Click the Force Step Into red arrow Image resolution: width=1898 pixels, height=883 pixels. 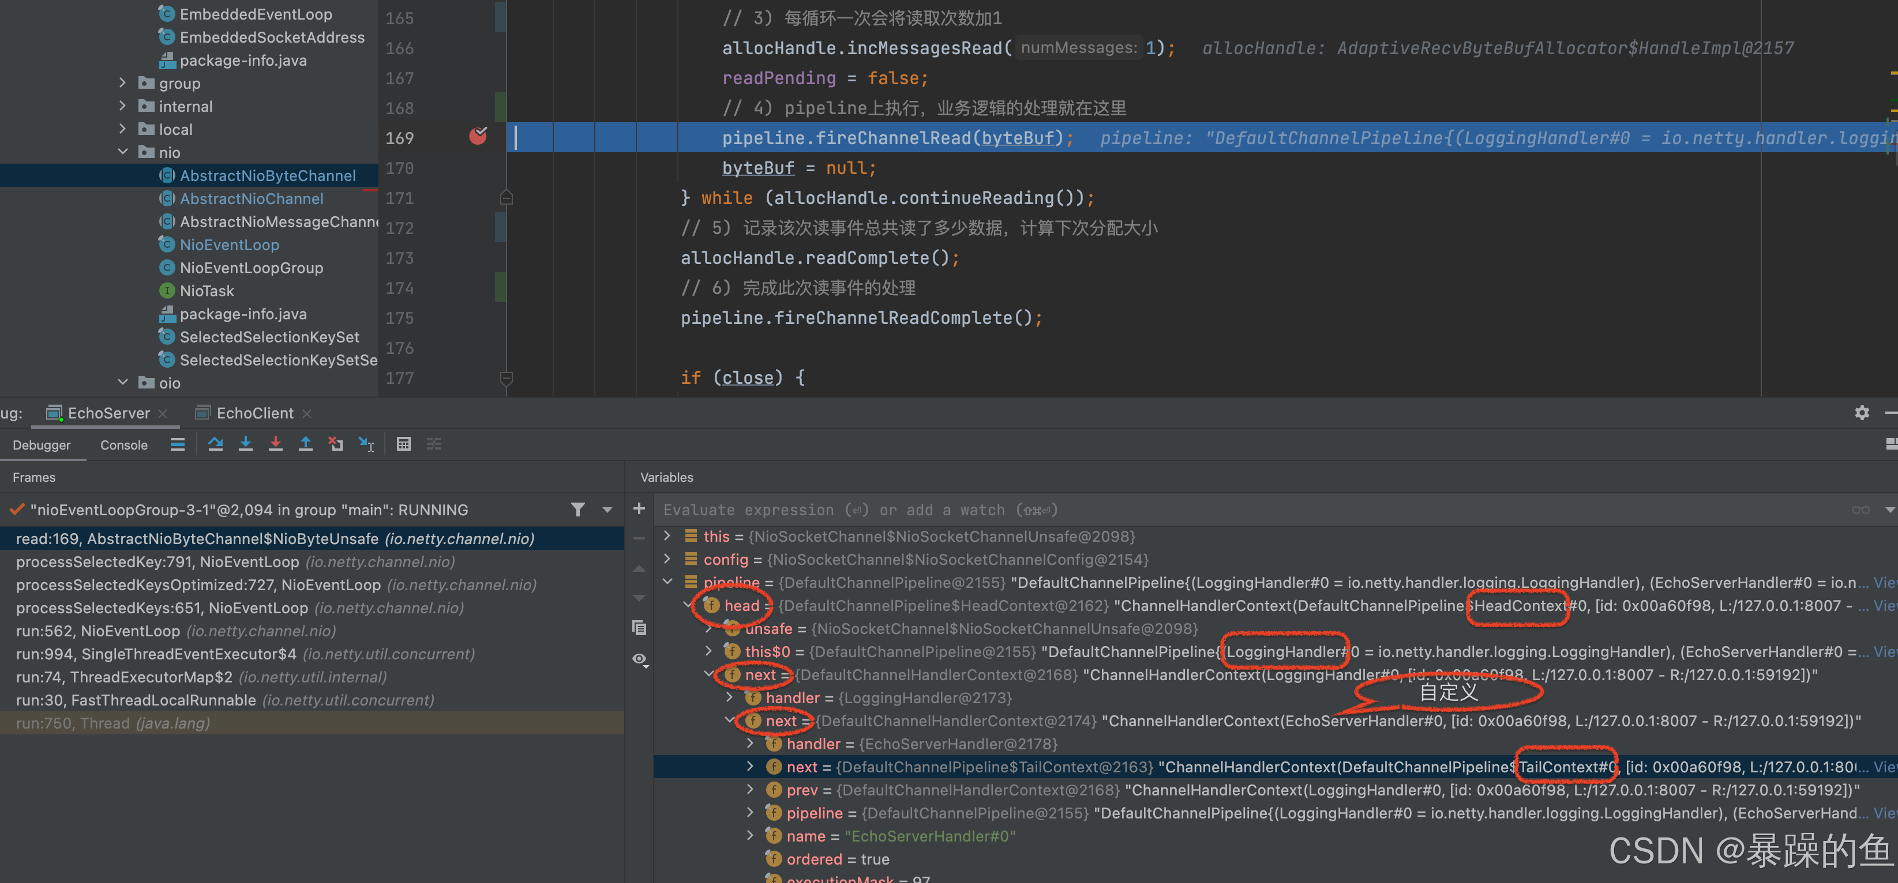pos(276,444)
